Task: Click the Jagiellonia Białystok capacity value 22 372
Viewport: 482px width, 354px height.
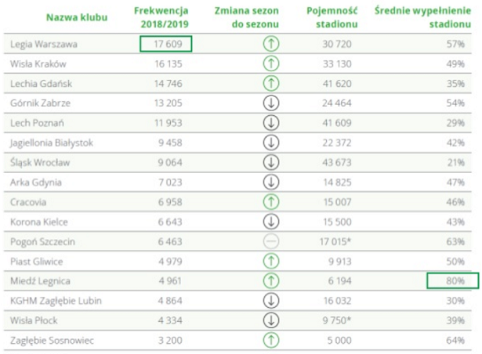Action: tap(337, 143)
